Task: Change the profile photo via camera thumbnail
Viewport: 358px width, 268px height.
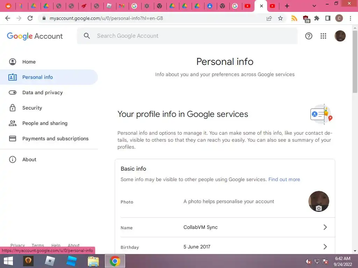Action: [319, 201]
